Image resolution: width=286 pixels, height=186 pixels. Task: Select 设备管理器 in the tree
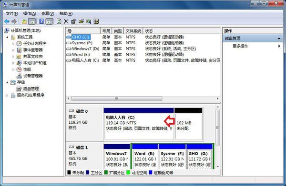click(33, 76)
